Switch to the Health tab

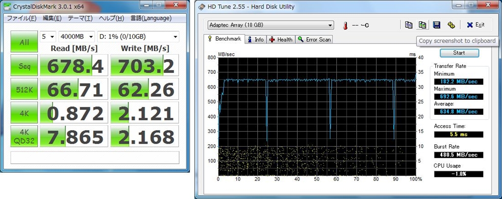pyautogui.click(x=281, y=40)
